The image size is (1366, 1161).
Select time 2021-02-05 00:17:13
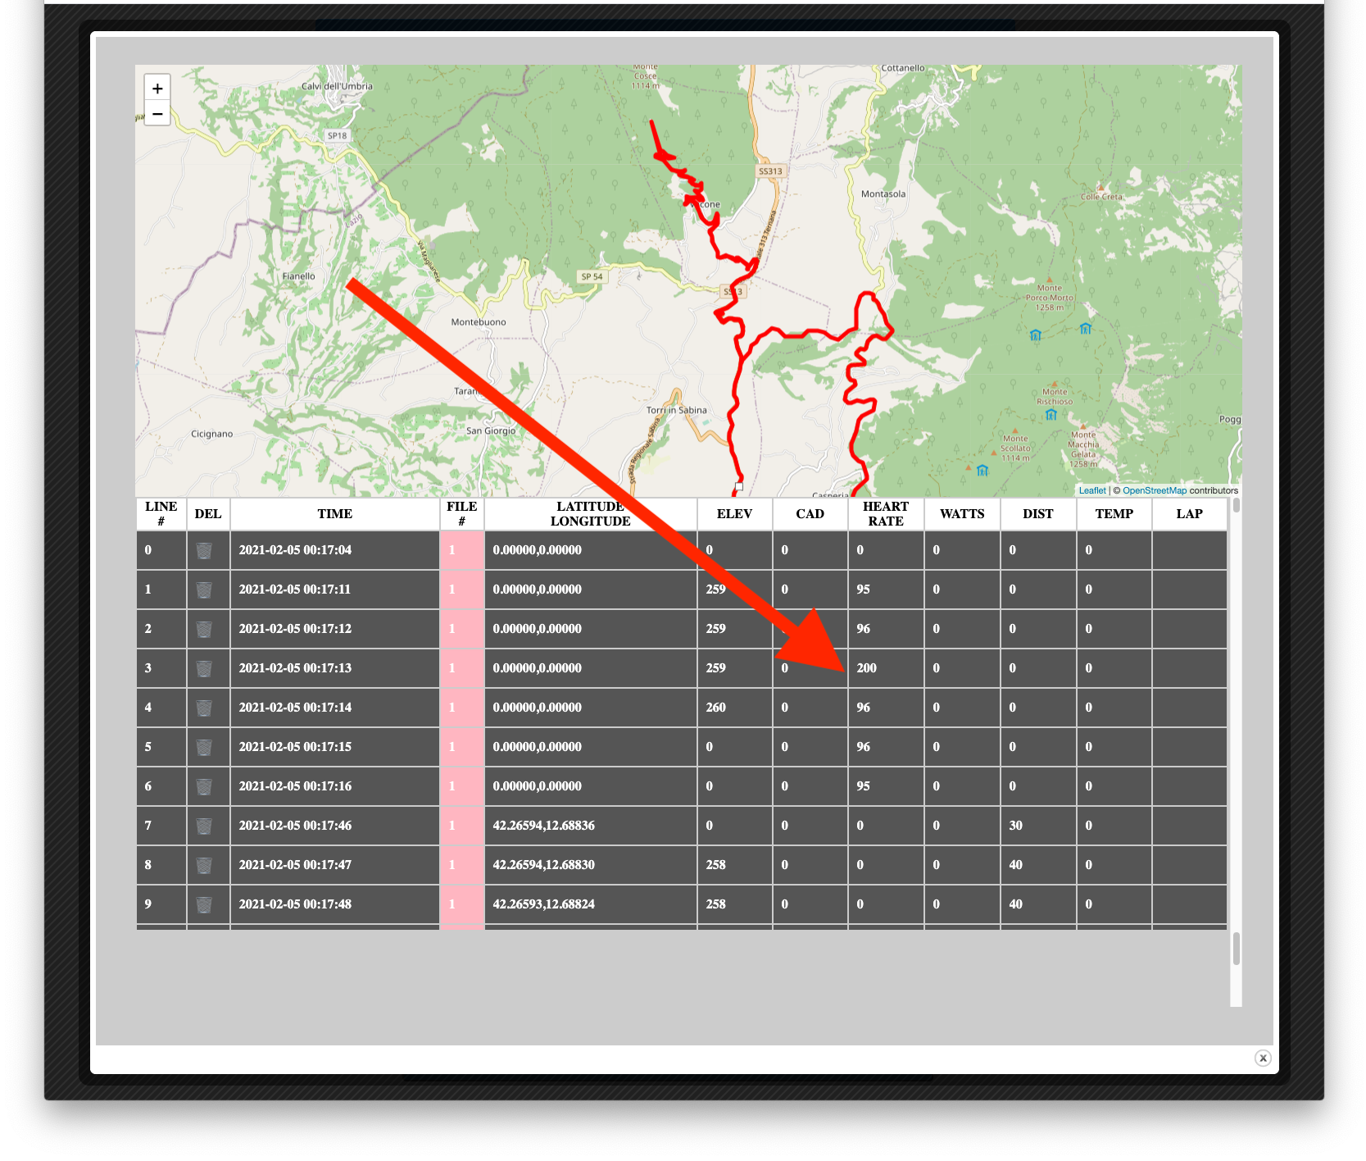click(295, 668)
